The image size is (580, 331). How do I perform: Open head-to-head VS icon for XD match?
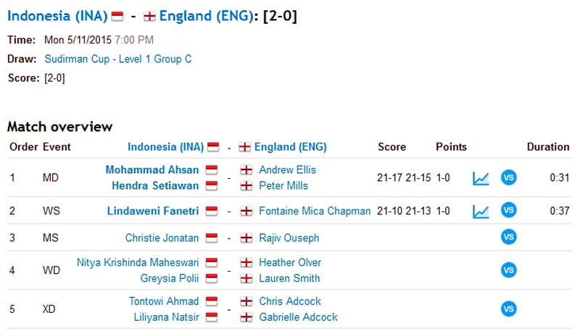pos(509,309)
